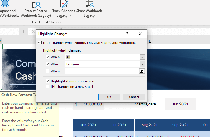Click the collapse dialog range selector icon
This screenshot has width=210, height=137.
click(x=142, y=71)
